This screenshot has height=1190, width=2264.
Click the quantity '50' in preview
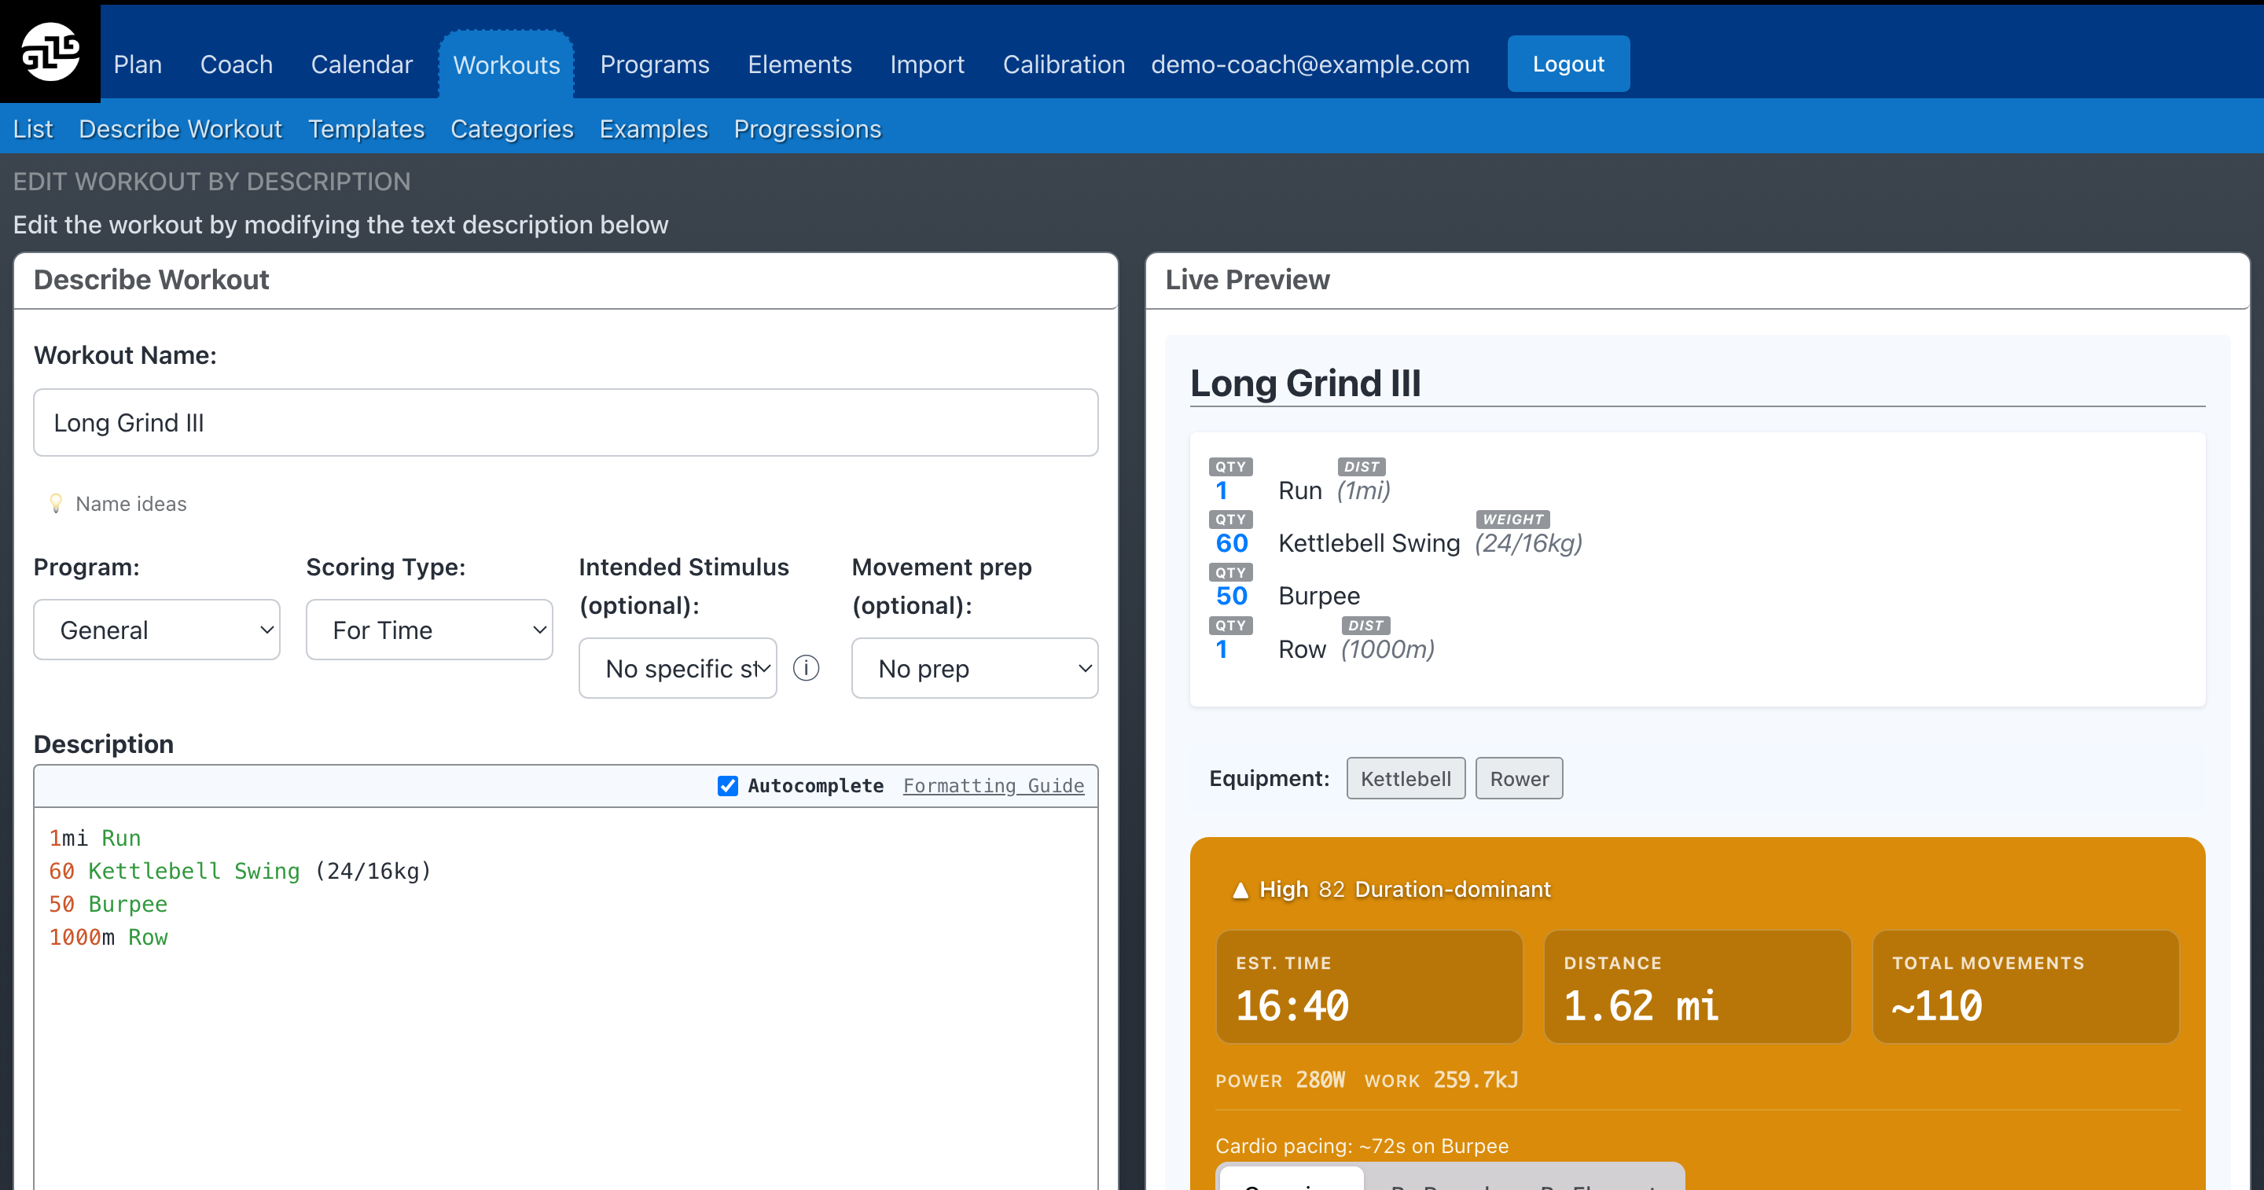[1231, 596]
